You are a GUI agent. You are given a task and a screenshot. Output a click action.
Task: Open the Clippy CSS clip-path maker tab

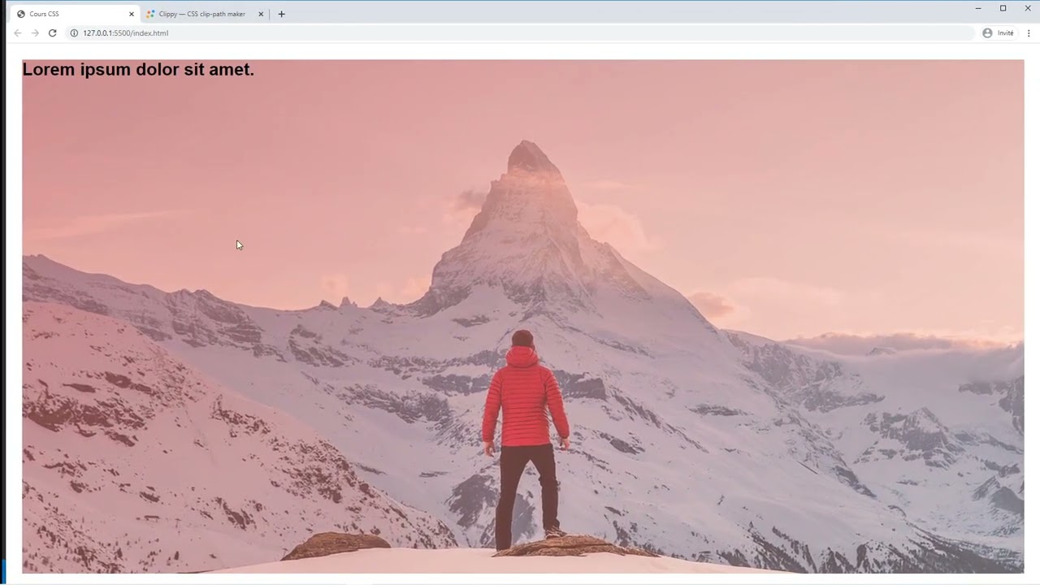(x=205, y=14)
